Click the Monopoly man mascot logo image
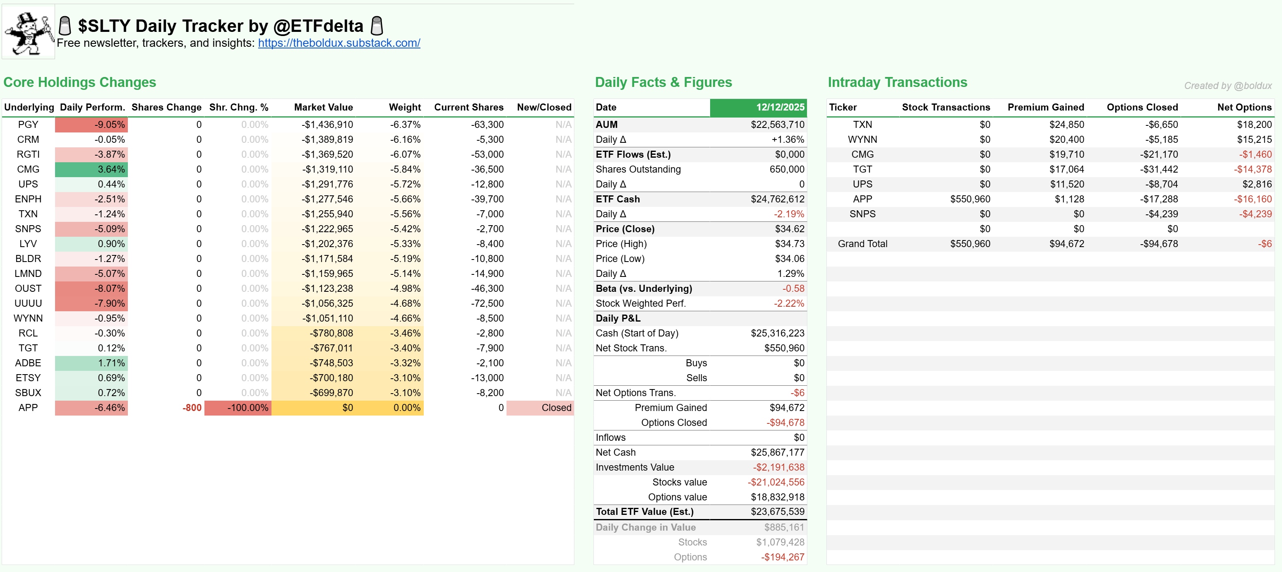 [29, 32]
